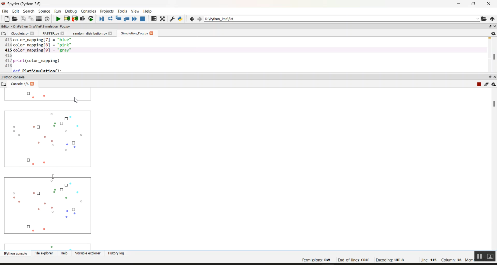The height and width of the screenshot is (265, 497).
Task: Open the Tools menu
Action: point(122,11)
